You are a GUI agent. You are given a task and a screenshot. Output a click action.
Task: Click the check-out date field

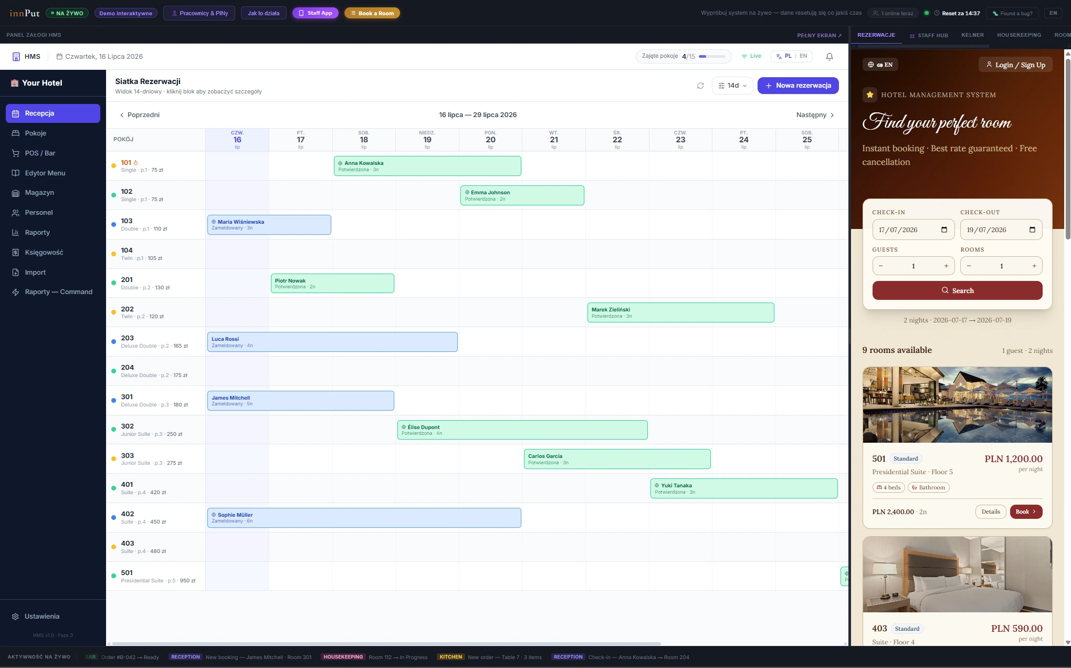tap(1001, 229)
